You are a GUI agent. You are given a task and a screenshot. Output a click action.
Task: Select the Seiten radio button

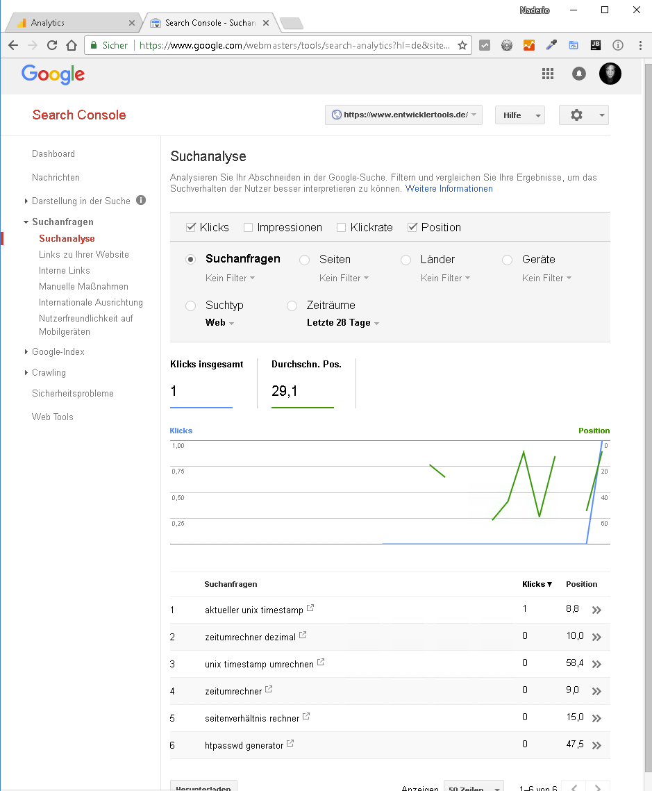pos(305,260)
